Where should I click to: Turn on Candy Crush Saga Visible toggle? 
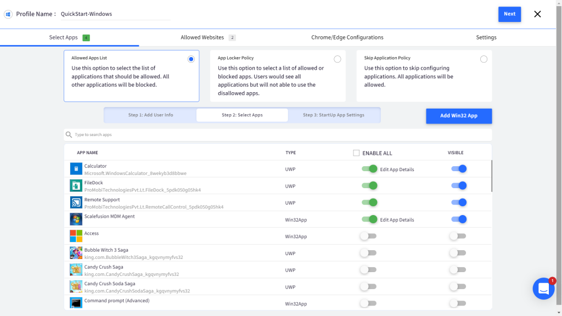[x=458, y=270]
